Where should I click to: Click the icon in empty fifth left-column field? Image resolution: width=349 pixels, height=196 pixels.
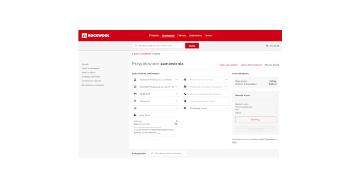135,108
